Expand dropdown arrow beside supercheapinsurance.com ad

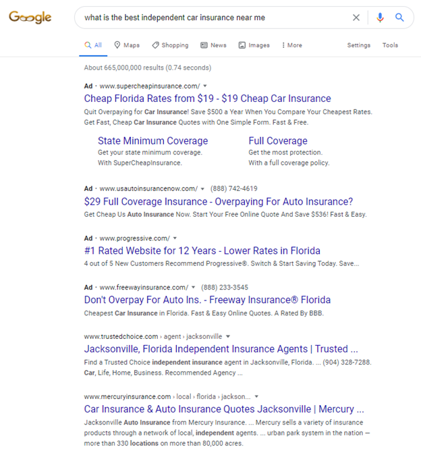click(205, 86)
